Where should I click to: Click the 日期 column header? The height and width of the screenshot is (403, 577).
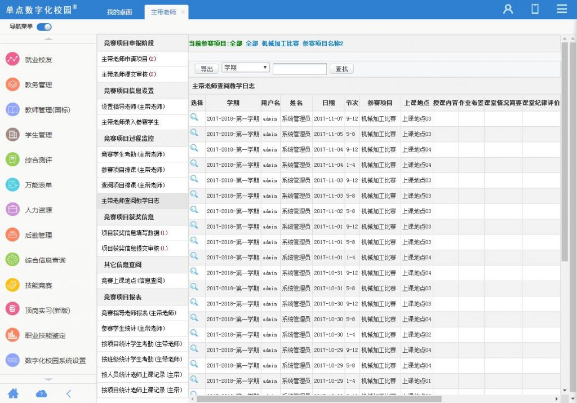pos(329,103)
